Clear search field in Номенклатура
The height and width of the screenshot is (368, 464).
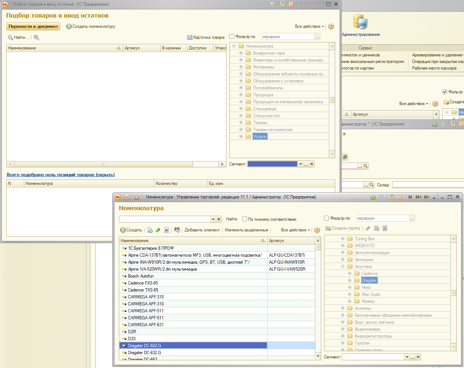tap(219, 219)
